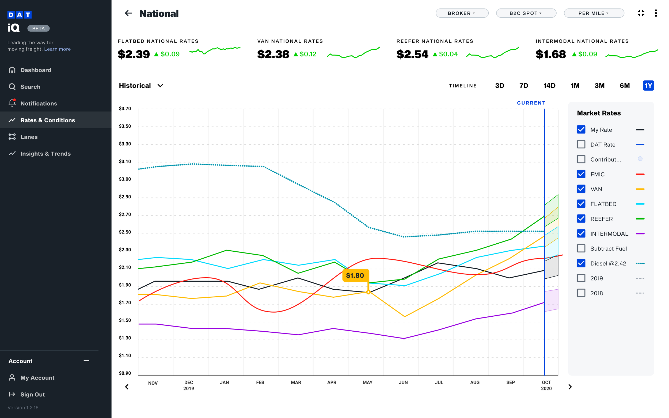Open the B2C SPOT dropdown
Screen dimensions: 669x418
coord(526,13)
